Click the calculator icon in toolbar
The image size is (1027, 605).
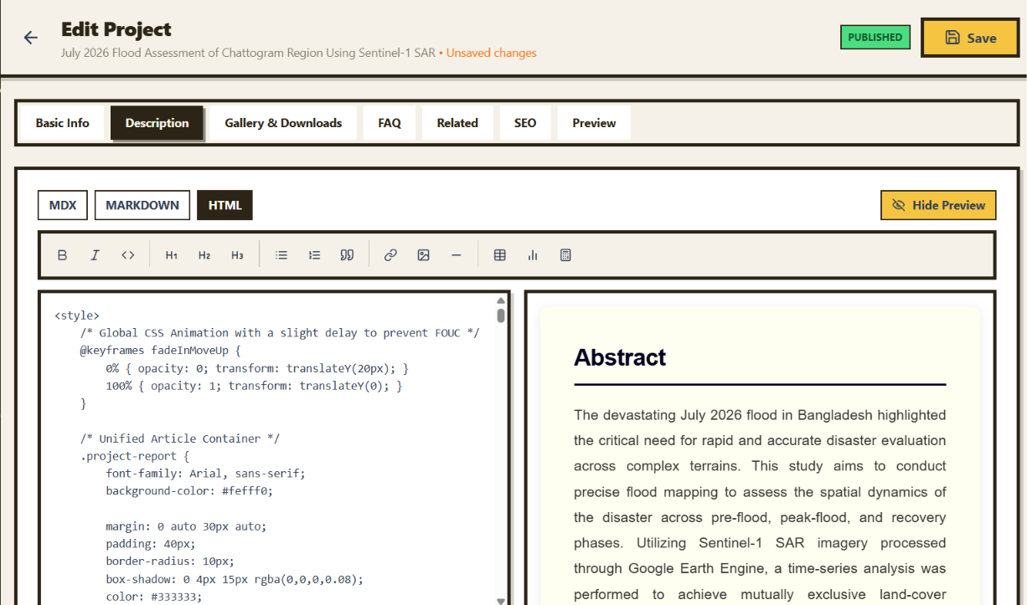point(565,255)
